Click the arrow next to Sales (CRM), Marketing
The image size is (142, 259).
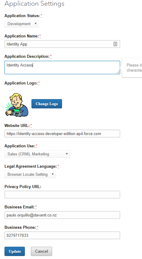(x=67, y=154)
